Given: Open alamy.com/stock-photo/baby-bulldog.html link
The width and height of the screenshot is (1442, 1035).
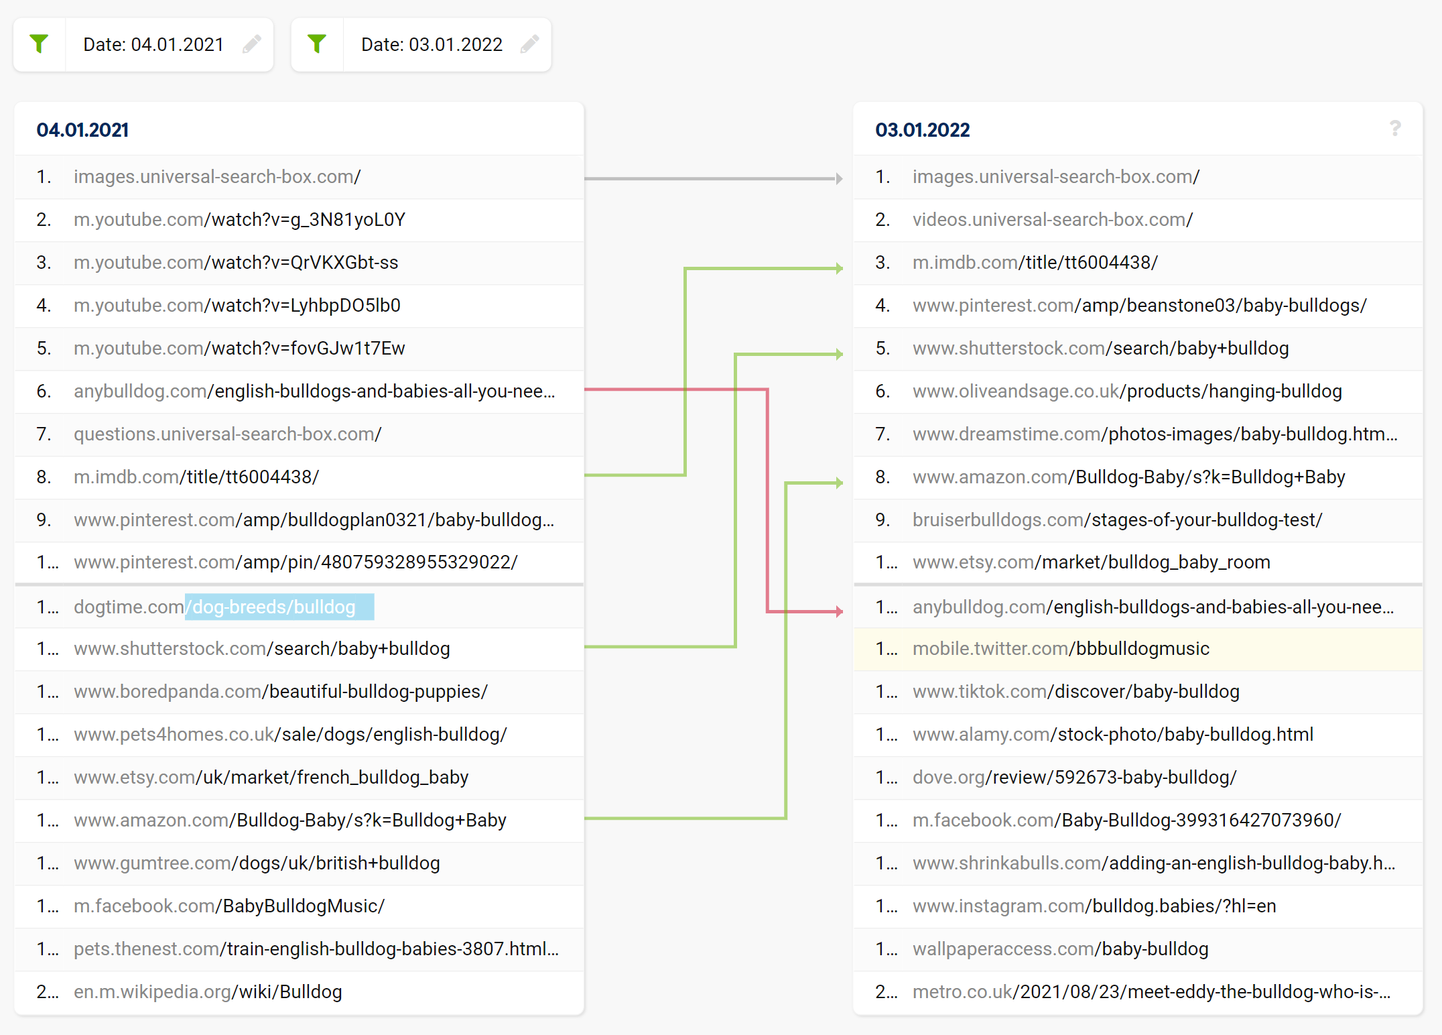Looking at the screenshot, I should click(1113, 735).
